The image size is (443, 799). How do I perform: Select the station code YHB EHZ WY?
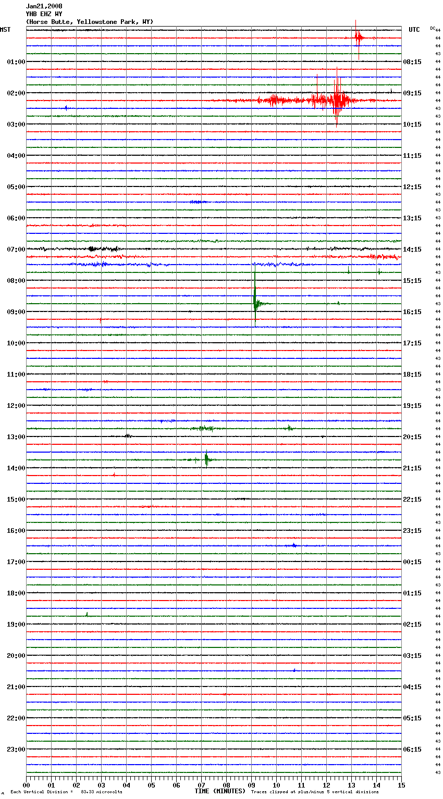click(44, 14)
